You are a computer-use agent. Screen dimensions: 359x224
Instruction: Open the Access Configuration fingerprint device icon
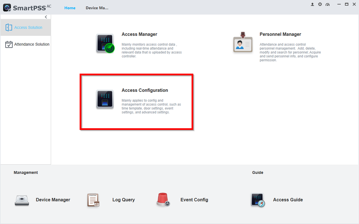point(105,99)
